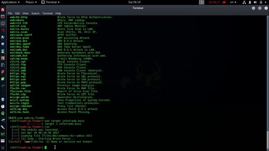Click the battery status icon
The image size is (269, 151).
pyautogui.click(x=261, y=2)
